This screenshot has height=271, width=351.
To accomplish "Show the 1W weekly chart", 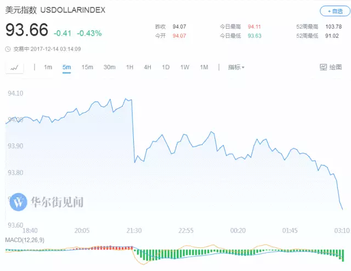I will point(185,67).
